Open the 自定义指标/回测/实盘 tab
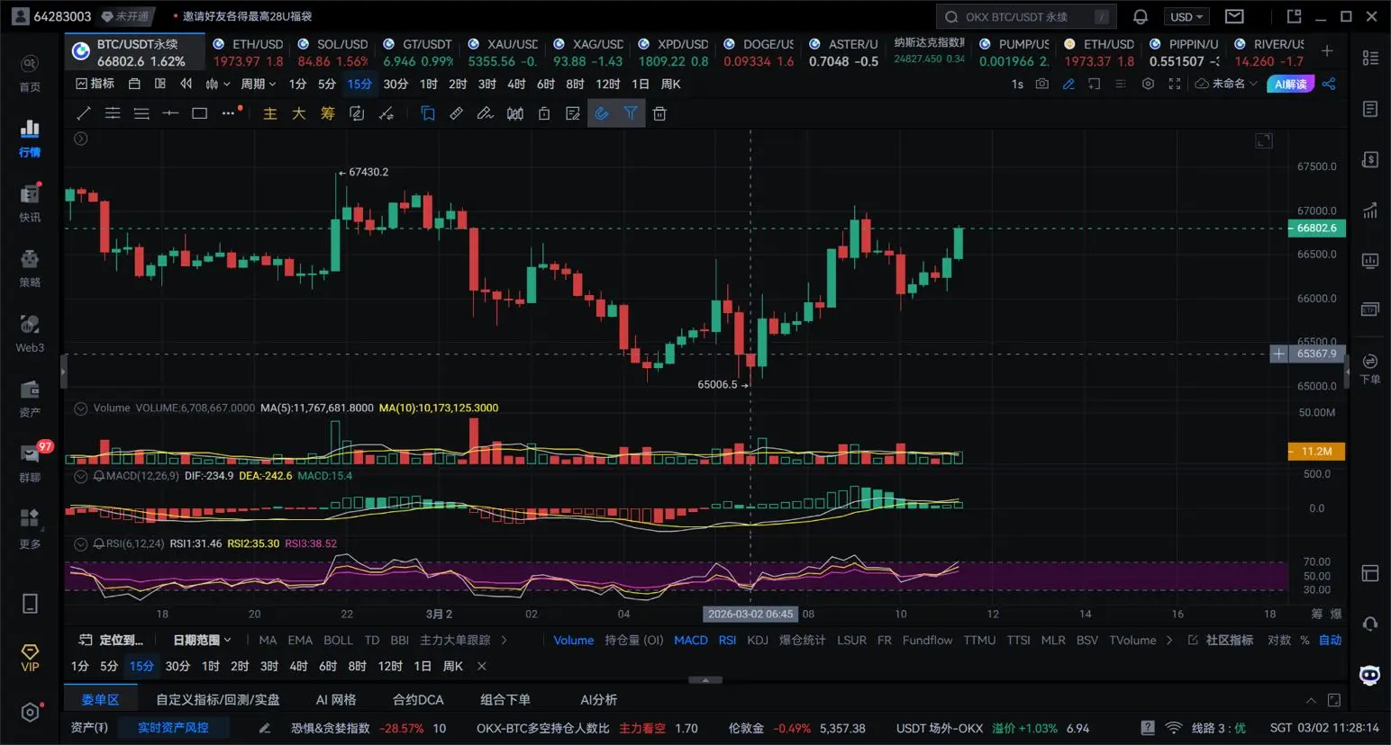 [x=218, y=700]
